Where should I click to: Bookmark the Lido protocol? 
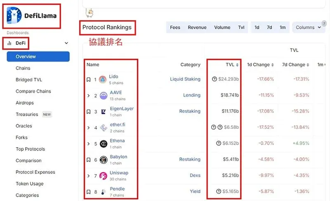tap(89, 80)
